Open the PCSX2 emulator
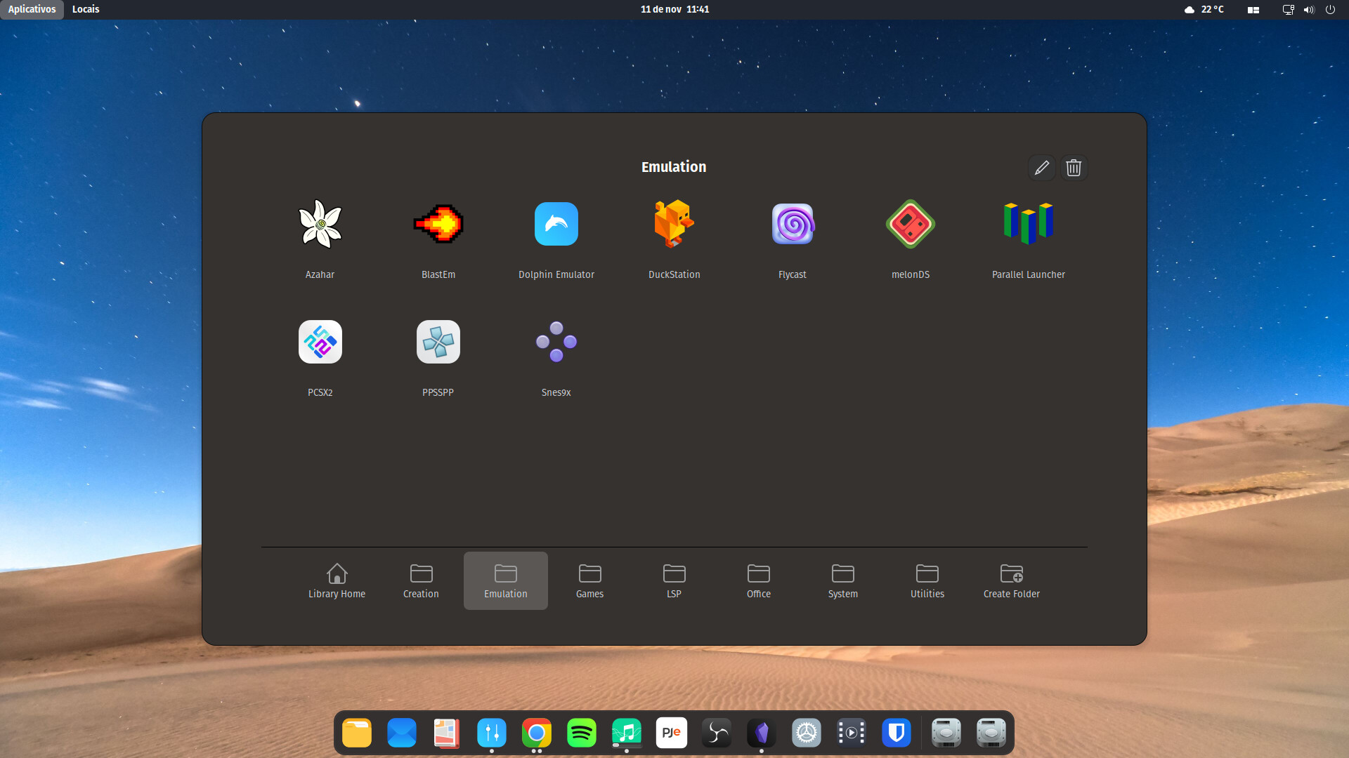 pyautogui.click(x=320, y=343)
